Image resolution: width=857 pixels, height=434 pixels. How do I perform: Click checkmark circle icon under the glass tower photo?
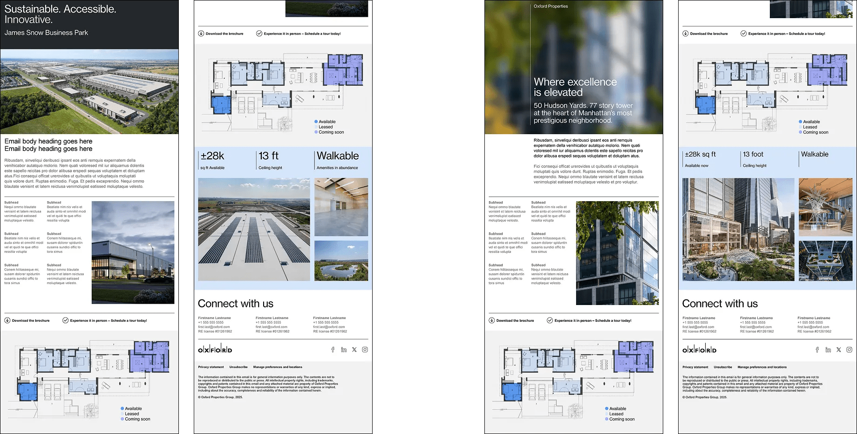pyautogui.click(x=550, y=320)
